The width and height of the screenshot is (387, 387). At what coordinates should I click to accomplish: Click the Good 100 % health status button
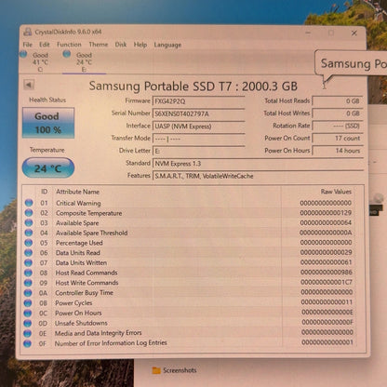coord(48,123)
